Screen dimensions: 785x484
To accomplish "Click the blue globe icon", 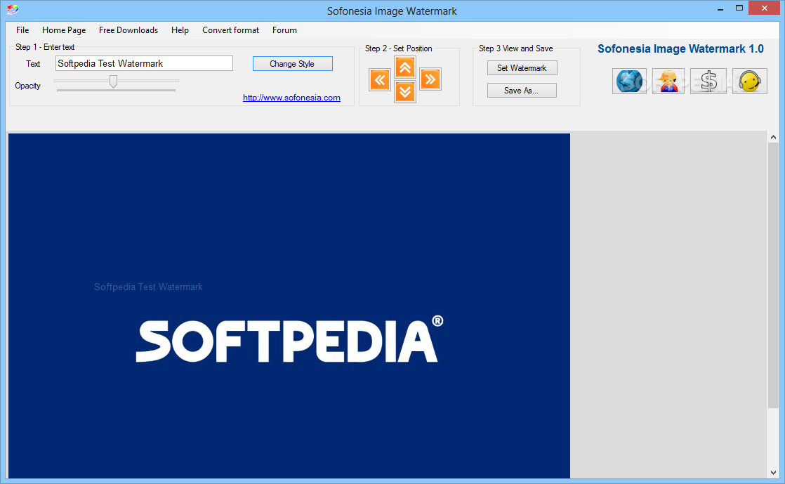I will tap(629, 81).
